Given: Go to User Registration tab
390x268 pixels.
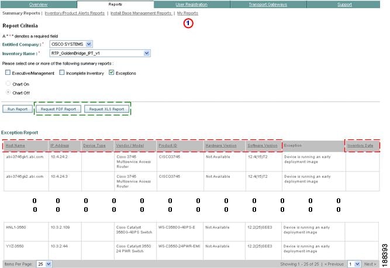Looking at the screenshot, I should [192, 4].
